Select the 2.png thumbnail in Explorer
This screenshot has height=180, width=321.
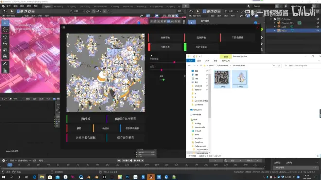tap(240, 79)
